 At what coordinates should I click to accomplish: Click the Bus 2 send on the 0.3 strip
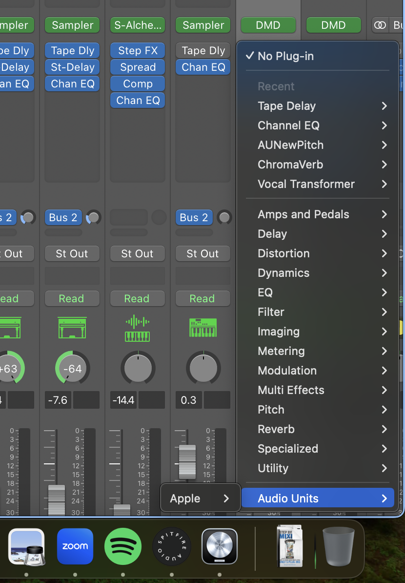coord(194,217)
